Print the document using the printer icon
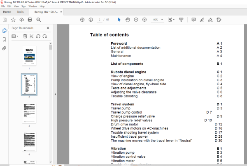Image resolution: width=247 pixels, height=166 pixels. (30, 20)
